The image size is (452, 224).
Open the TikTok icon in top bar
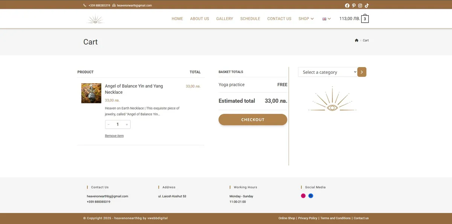pos(366,6)
